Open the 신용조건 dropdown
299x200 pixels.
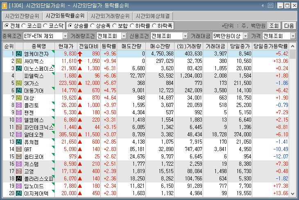pos(186,36)
